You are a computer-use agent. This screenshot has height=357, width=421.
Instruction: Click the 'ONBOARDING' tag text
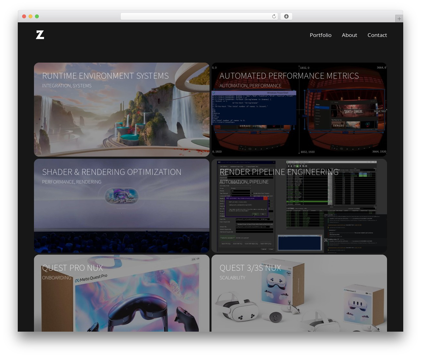(57, 278)
